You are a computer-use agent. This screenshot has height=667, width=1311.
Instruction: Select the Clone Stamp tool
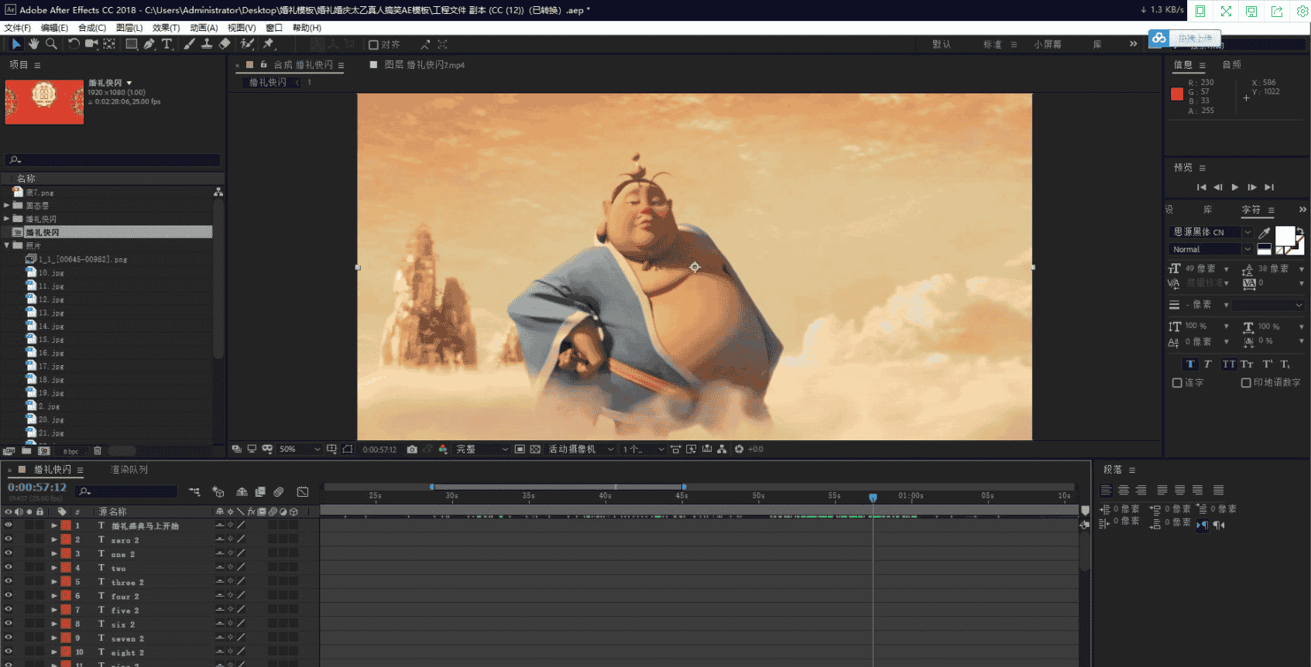207,44
